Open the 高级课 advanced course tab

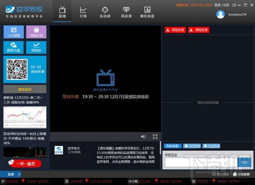(x=126, y=12)
